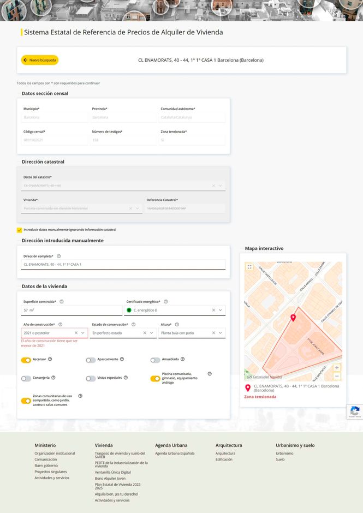Open Ventanilla Única Digital link

[113, 472]
